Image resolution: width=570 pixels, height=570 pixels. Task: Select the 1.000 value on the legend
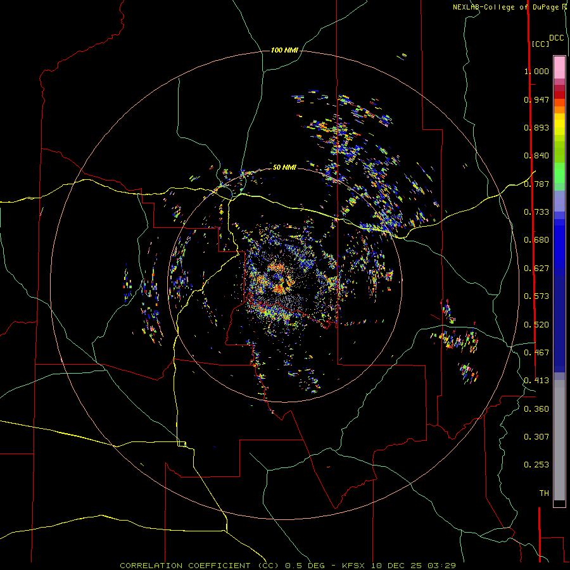536,71
